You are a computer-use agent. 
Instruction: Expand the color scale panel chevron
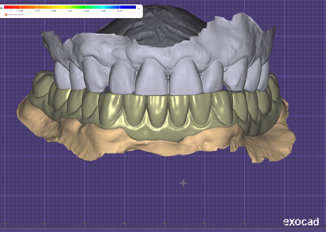139,9
